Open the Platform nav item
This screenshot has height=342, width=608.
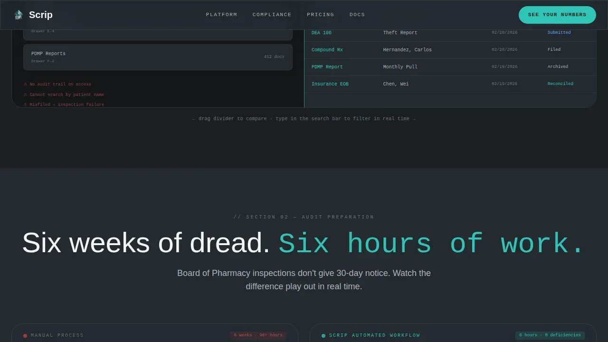(221, 15)
